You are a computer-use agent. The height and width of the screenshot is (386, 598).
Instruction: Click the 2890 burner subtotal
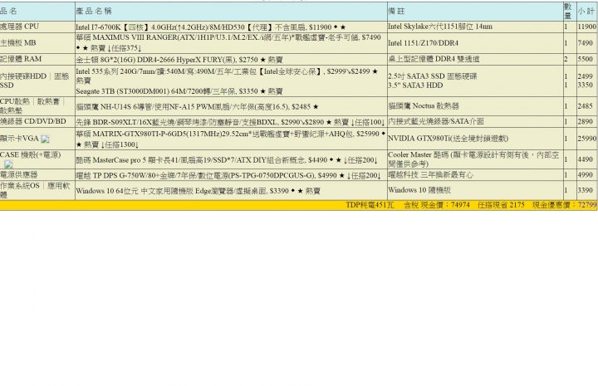pos(586,121)
